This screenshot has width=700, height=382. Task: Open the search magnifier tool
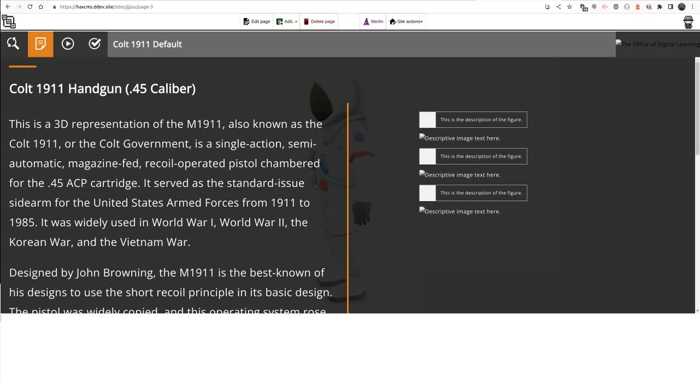[x=13, y=44]
